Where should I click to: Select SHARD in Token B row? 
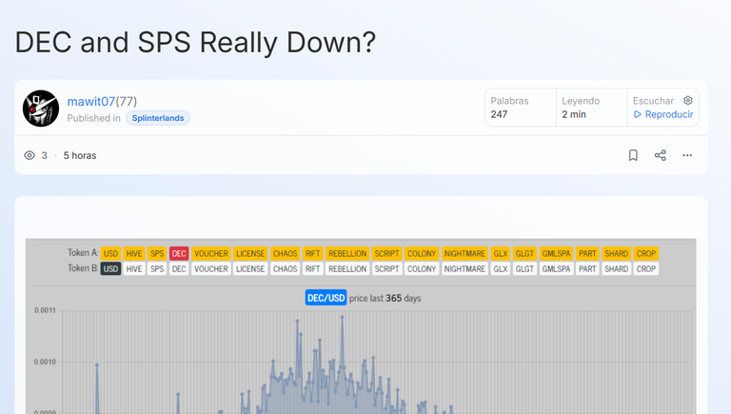point(617,269)
